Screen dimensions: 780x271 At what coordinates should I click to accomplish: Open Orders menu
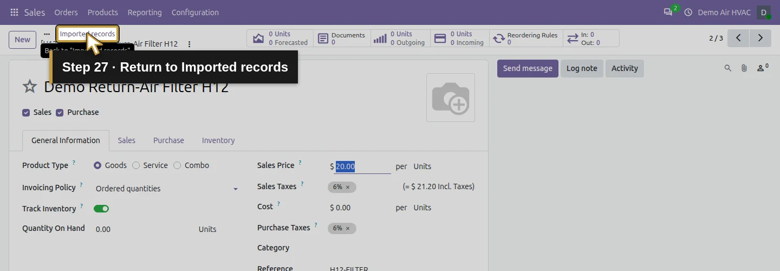coord(66,12)
